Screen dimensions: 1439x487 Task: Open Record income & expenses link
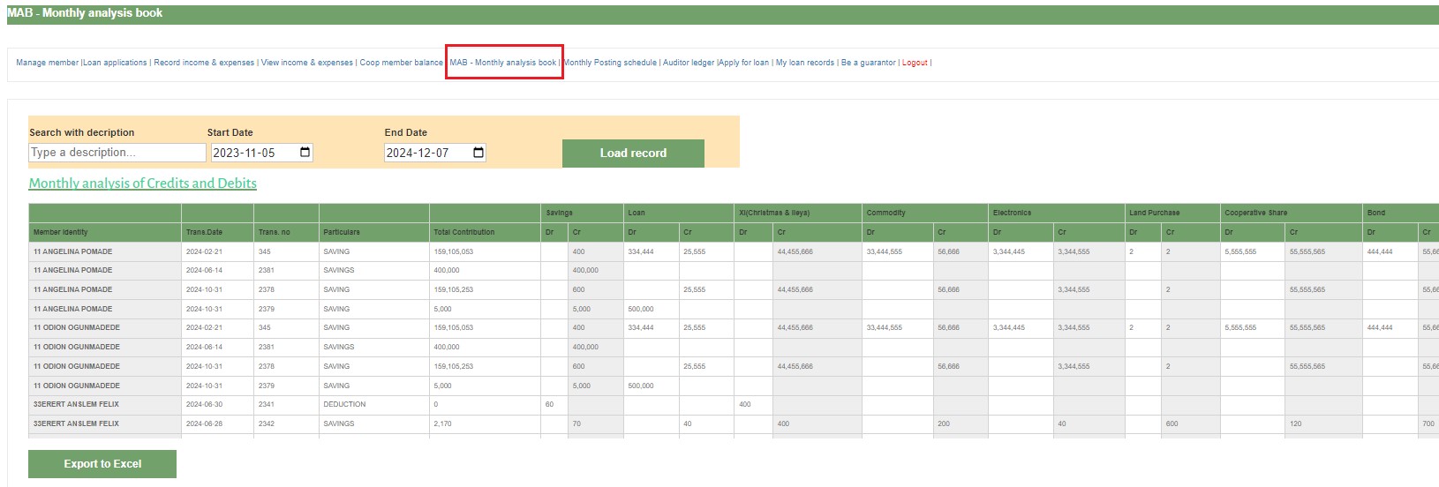tap(204, 63)
